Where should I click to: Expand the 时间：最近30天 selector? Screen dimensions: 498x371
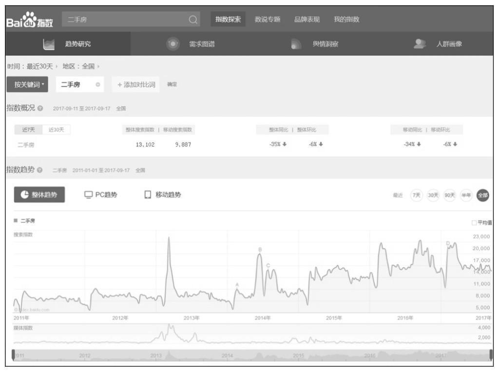[32, 66]
